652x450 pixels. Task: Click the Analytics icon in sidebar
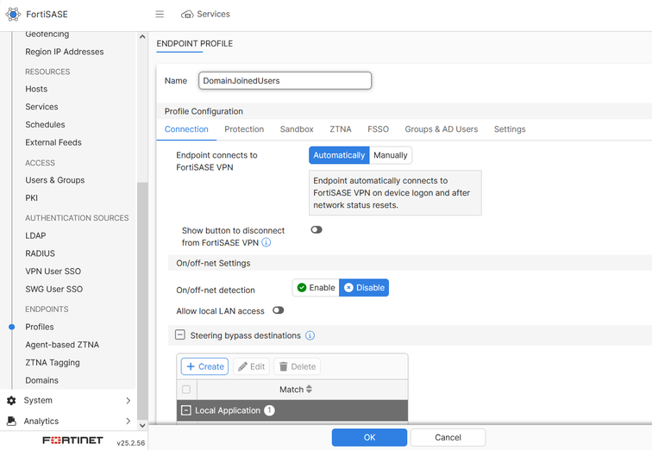pos(11,422)
